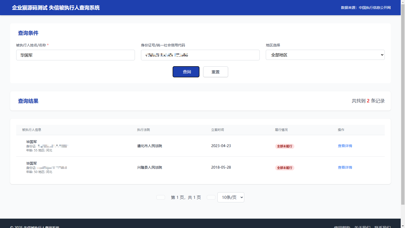This screenshot has width=405, height=228.
Task: Click the 查询 search button
Action: coord(186,72)
